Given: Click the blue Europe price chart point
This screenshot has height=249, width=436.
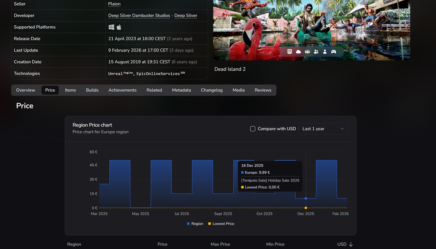Looking at the screenshot, I should coord(306,198).
